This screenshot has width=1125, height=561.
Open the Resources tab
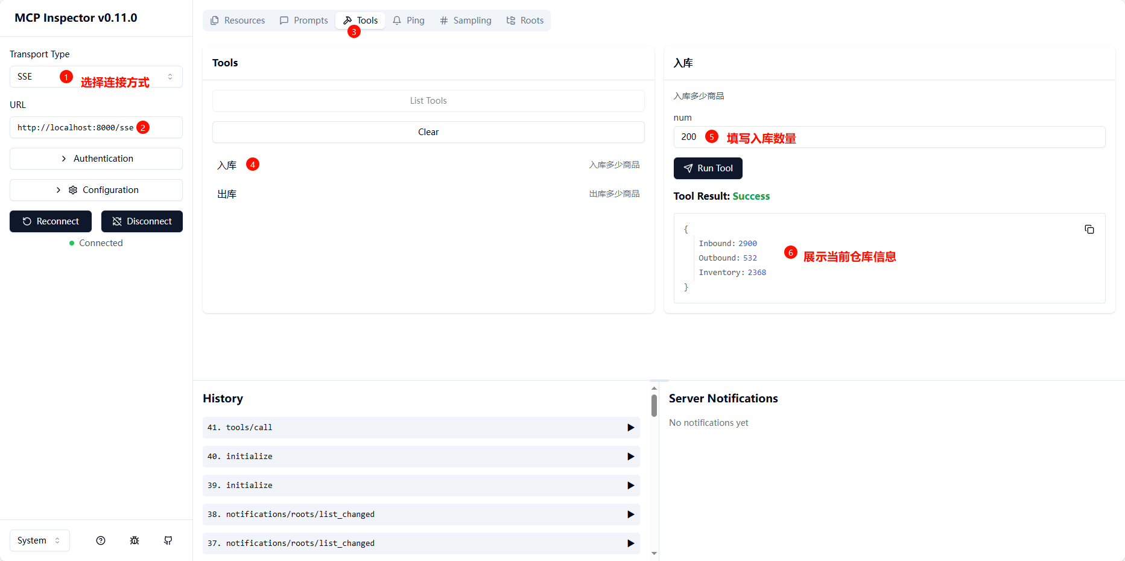click(x=238, y=21)
